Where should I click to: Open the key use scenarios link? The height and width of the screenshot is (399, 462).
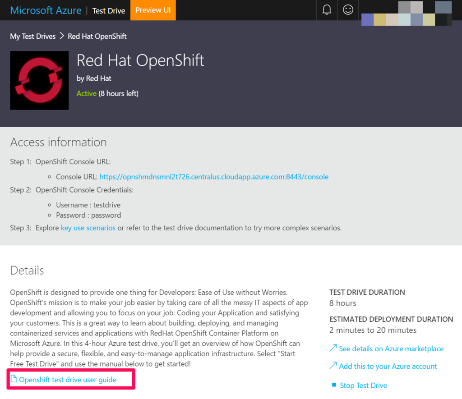coord(88,228)
